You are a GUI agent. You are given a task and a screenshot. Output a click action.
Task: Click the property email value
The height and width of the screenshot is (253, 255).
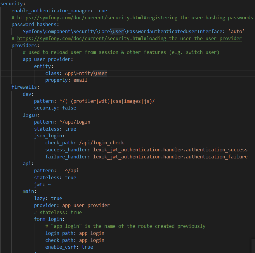(80, 80)
